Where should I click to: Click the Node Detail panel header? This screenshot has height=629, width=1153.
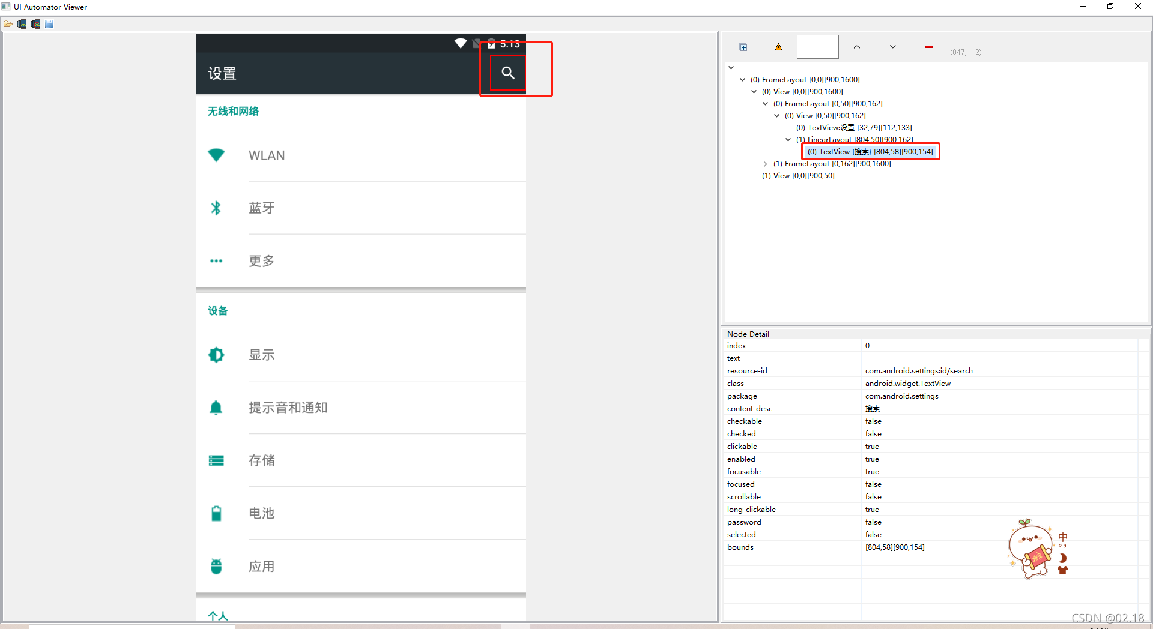point(748,334)
